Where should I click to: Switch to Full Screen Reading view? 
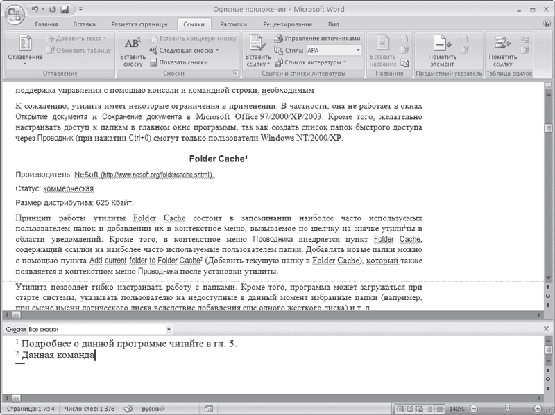coord(410,409)
